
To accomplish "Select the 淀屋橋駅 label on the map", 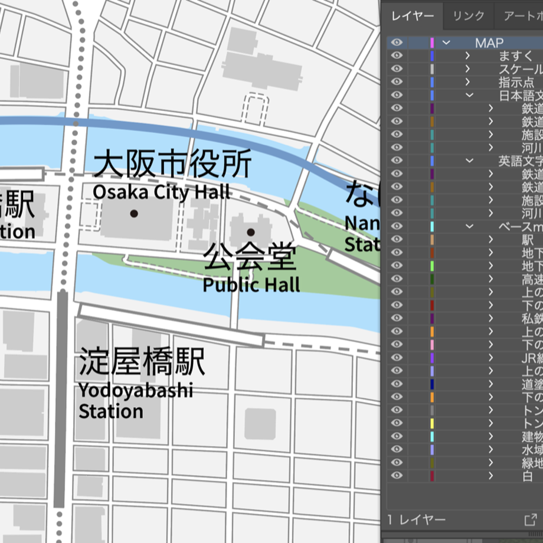I will (142, 362).
